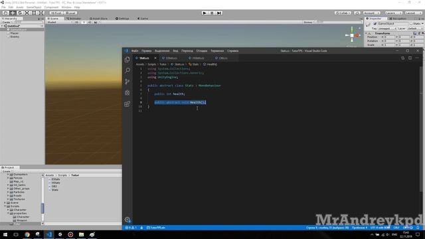Toggle 2D mode in Scene view
The image size is (425, 239).
point(77,22)
